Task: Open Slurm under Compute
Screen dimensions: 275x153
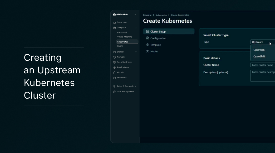Action: pos(120,46)
